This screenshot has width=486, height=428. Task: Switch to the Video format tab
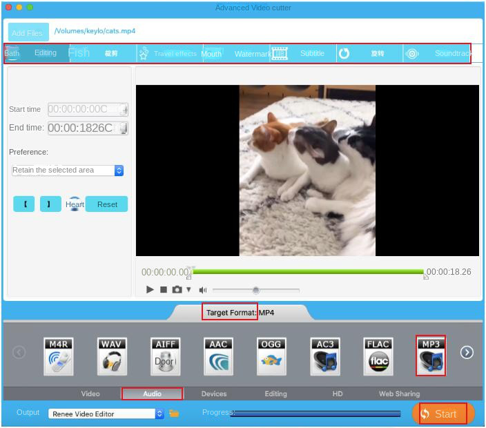coord(90,394)
